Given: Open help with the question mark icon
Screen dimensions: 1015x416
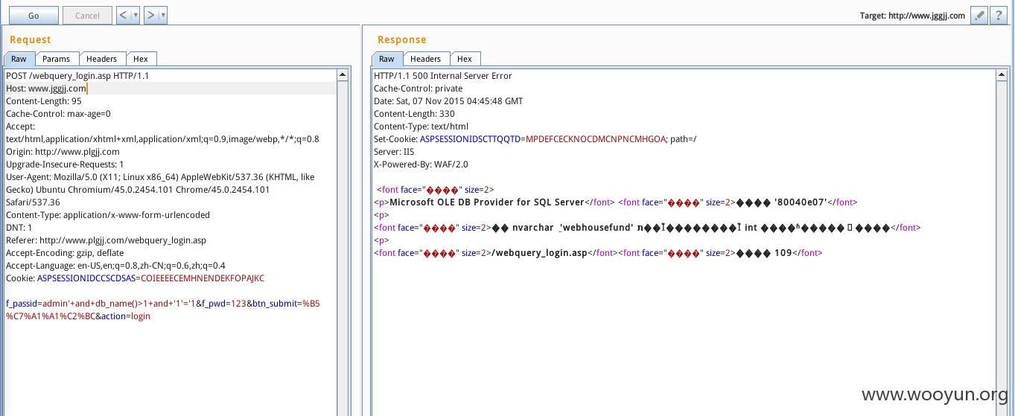Looking at the screenshot, I should click(999, 15).
